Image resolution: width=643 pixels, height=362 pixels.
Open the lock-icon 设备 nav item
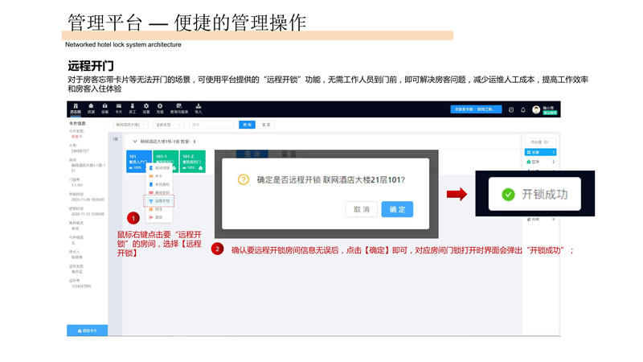coord(105,109)
